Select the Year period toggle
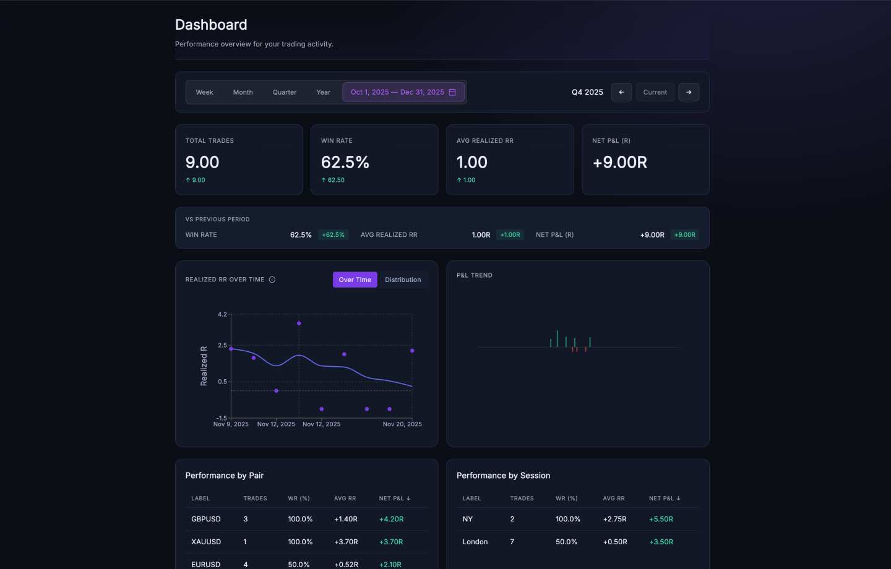 point(323,92)
